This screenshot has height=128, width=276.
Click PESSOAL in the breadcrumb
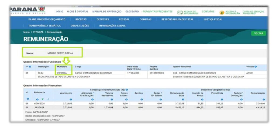(38, 32)
